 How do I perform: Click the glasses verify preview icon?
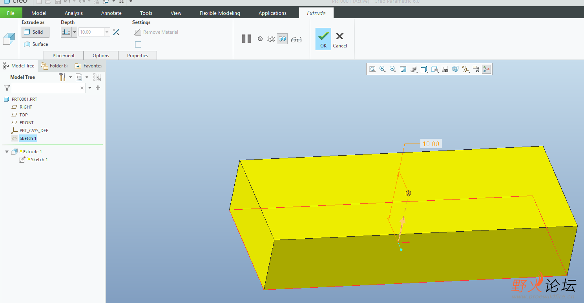[x=296, y=39]
